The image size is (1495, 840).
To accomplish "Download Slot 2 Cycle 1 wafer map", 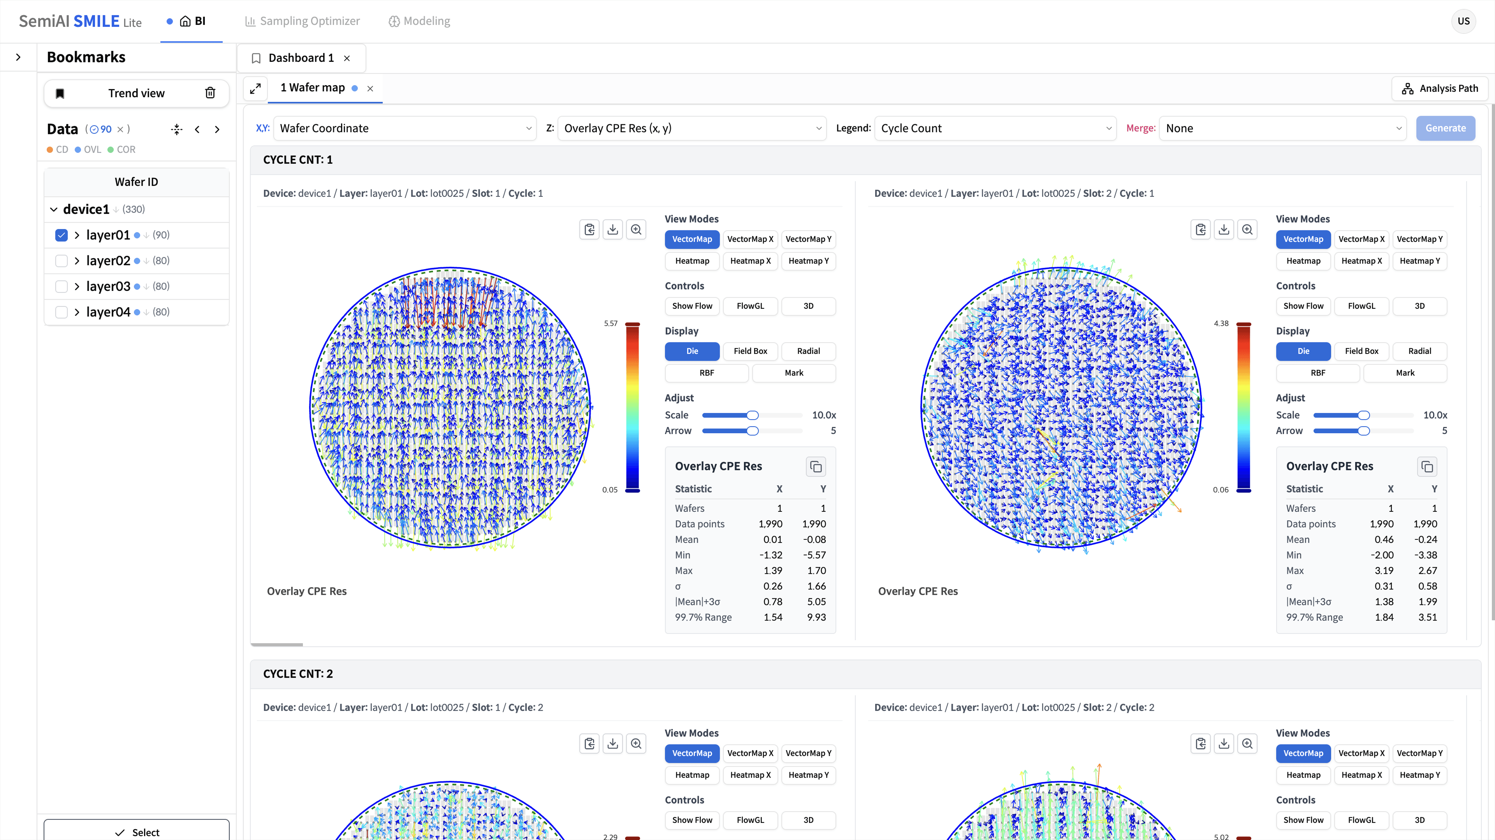I will pos(1224,229).
